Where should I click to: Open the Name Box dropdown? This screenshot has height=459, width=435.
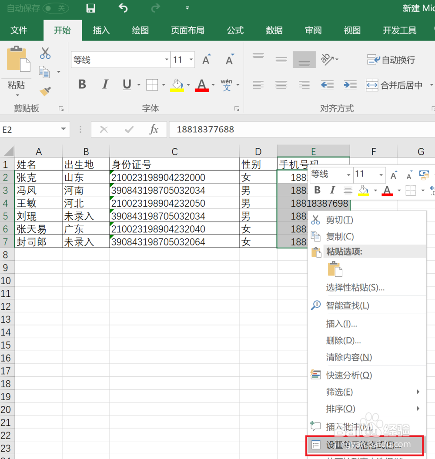[62, 129]
